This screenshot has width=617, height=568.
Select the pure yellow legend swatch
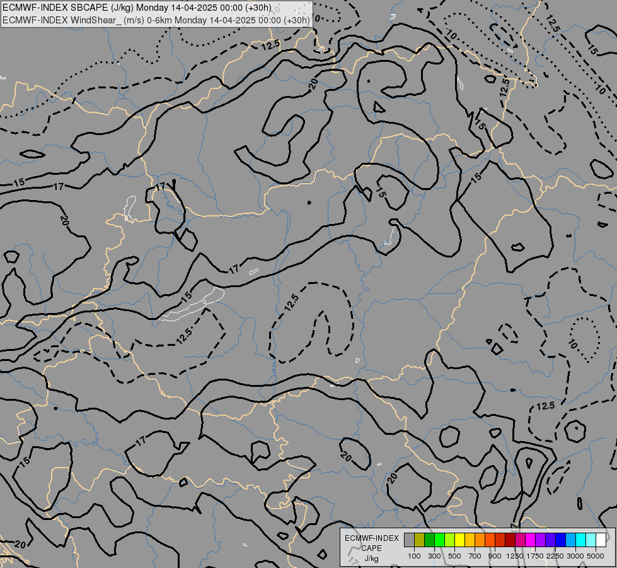[459, 540]
